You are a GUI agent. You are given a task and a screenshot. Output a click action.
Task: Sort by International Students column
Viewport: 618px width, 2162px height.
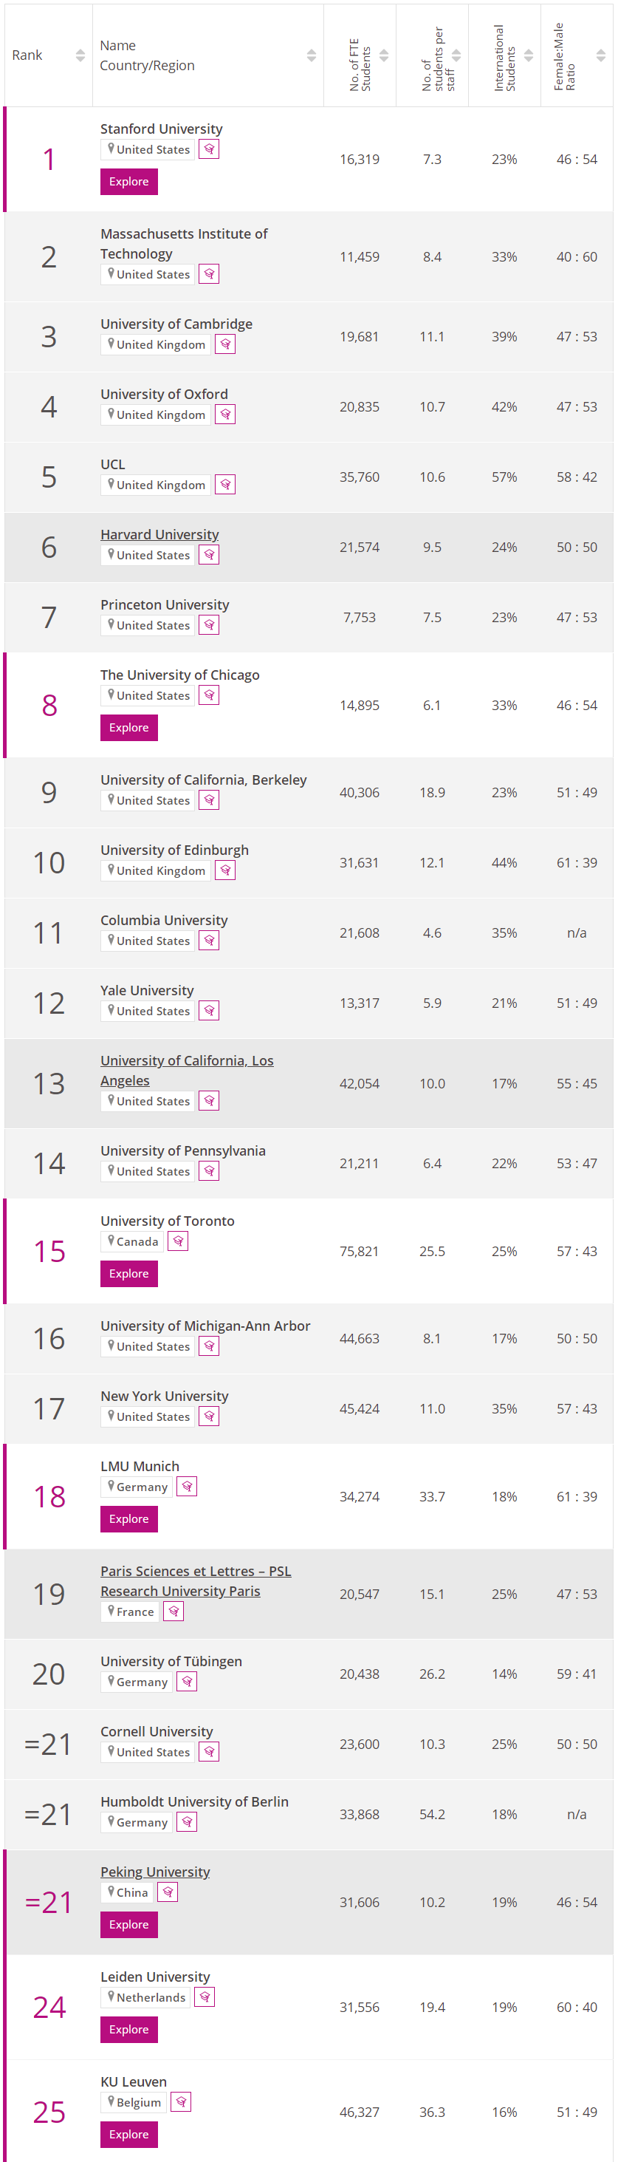click(x=528, y=55)
